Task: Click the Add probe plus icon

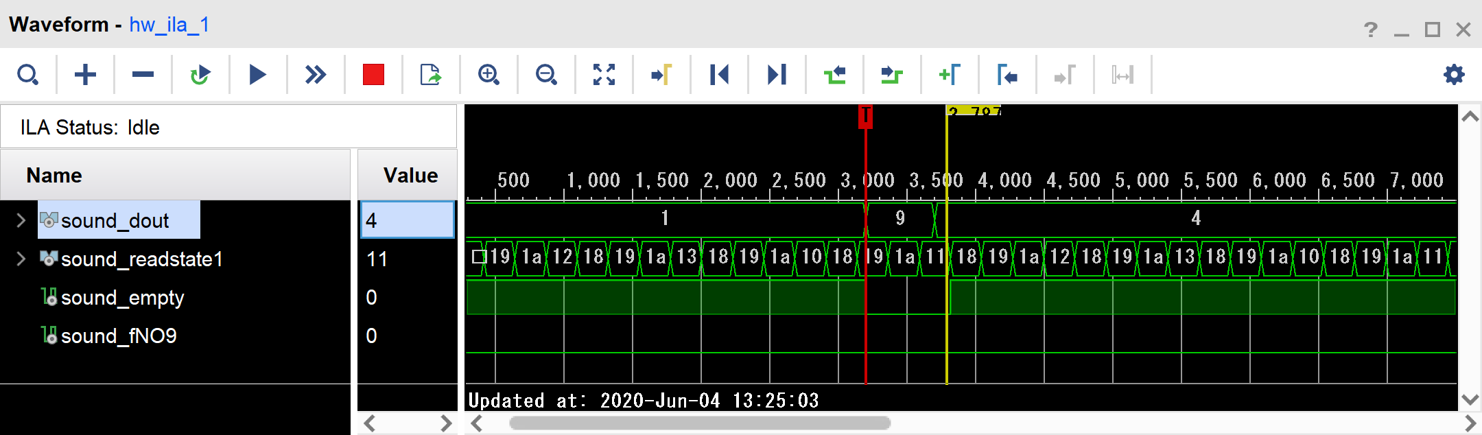Action: click(85, 74)
